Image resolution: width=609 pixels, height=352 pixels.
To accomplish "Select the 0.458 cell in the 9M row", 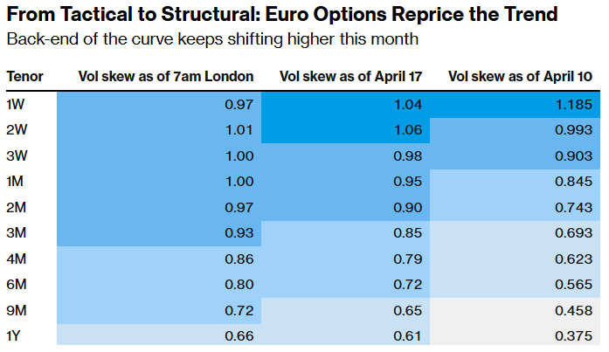I will point(575,312).
